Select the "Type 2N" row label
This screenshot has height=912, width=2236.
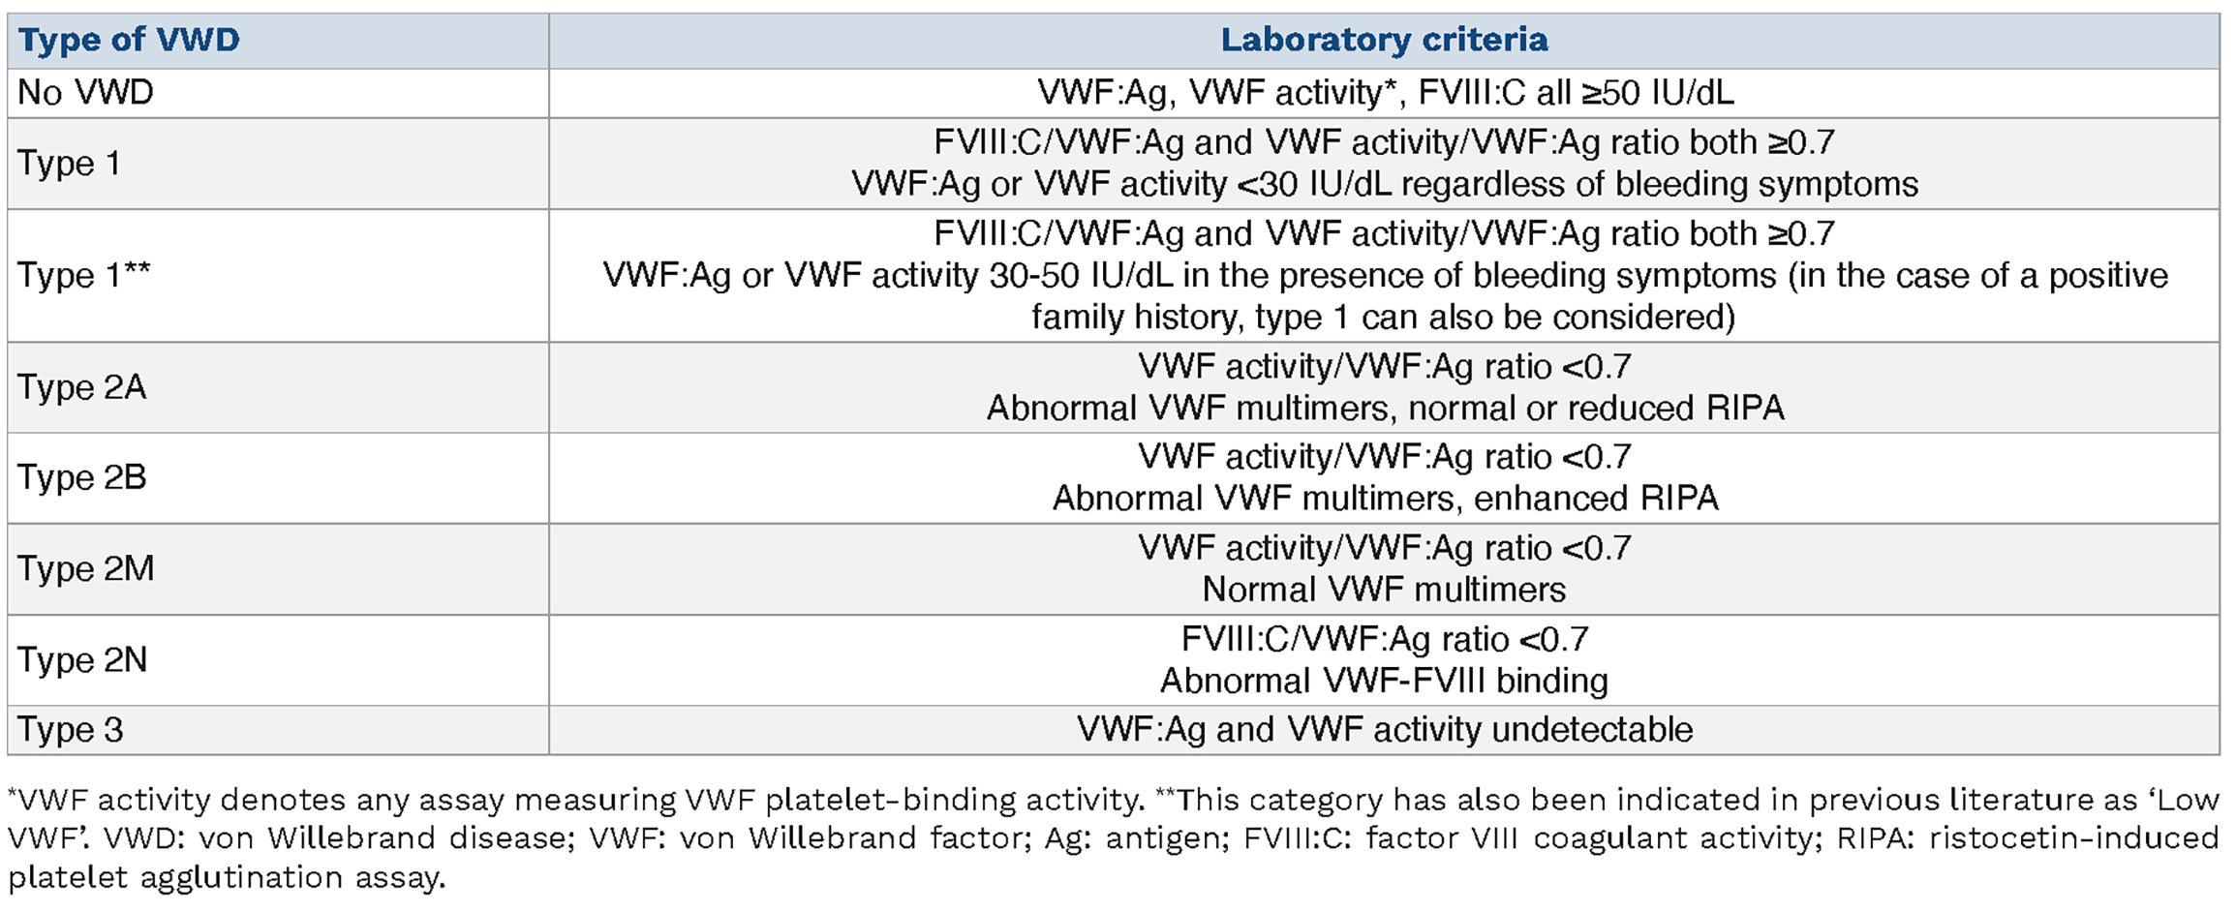click(x=82, y=659)
